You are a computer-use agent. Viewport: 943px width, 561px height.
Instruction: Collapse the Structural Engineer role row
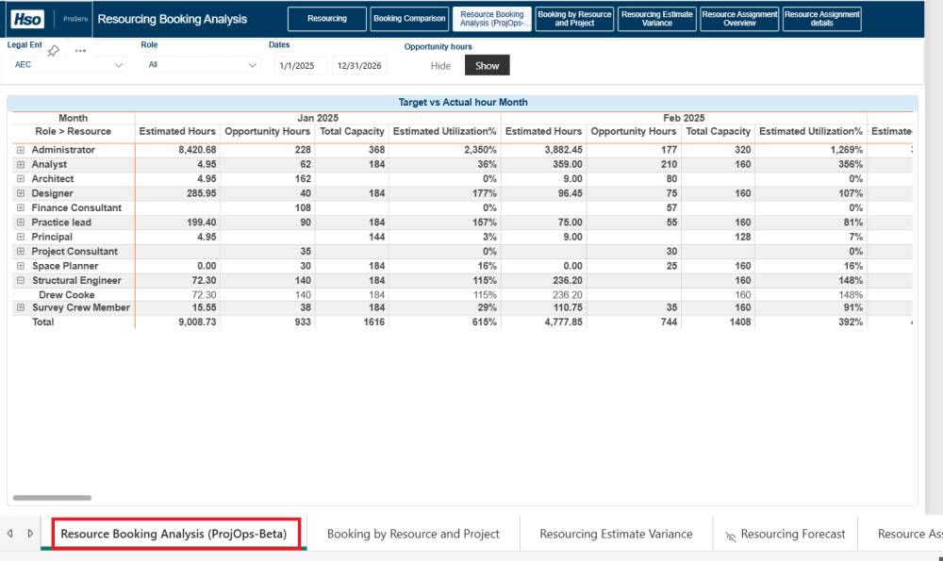pos(20,281)
